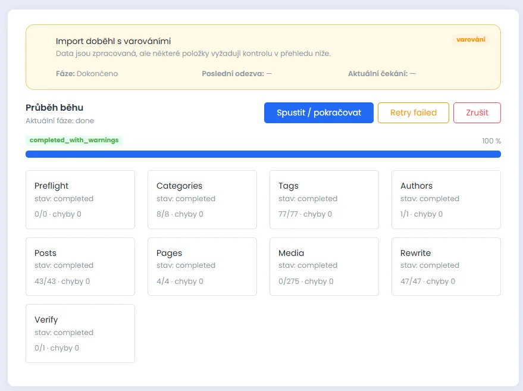Click the Spustit / pokračovat button
The width and height of the screenshot is (523, 391).
[x=318, y=112]
